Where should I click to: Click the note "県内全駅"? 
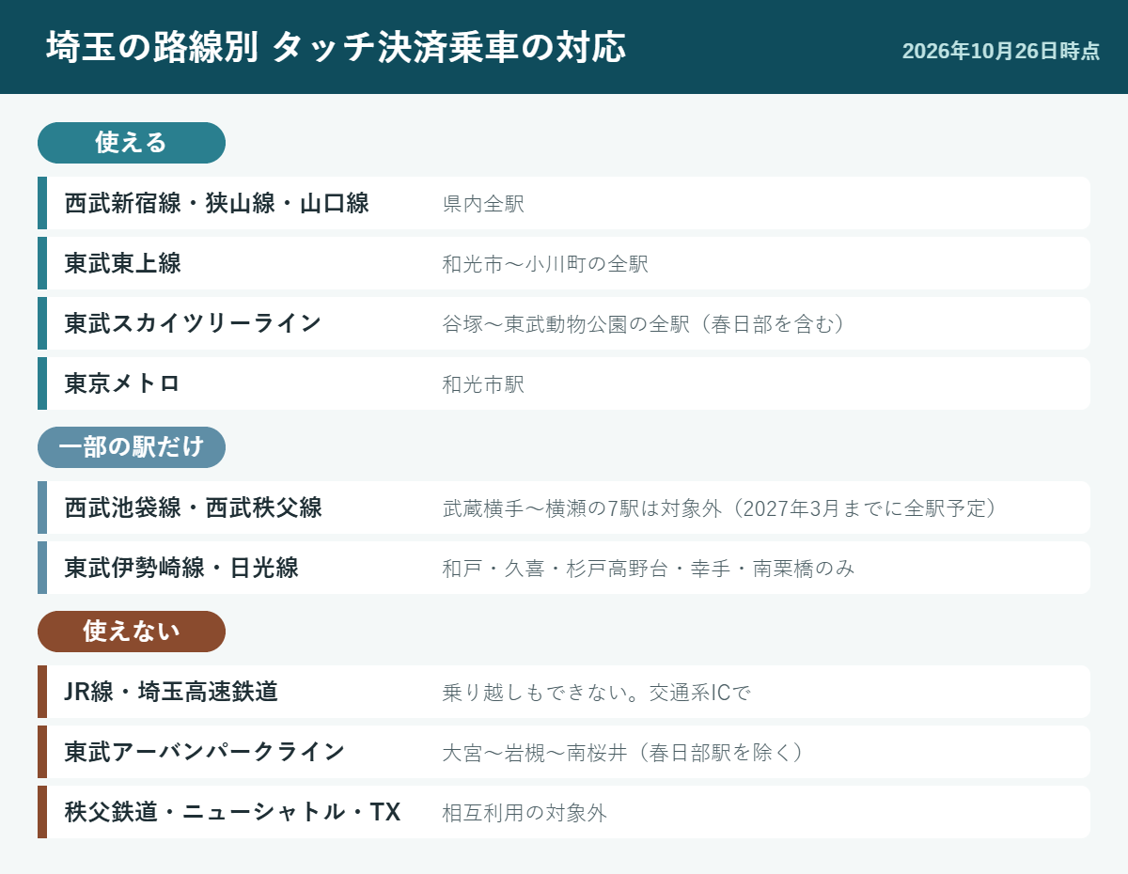[x=483, y=204]
